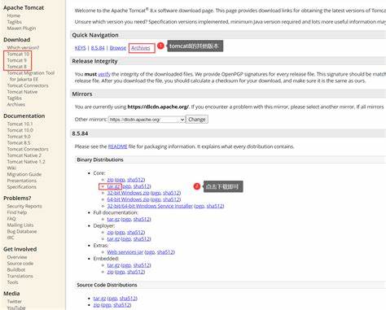Open Tomcat 10.0 documentation
The height and width of the screenshot is (310, 386).
(20, 130)
